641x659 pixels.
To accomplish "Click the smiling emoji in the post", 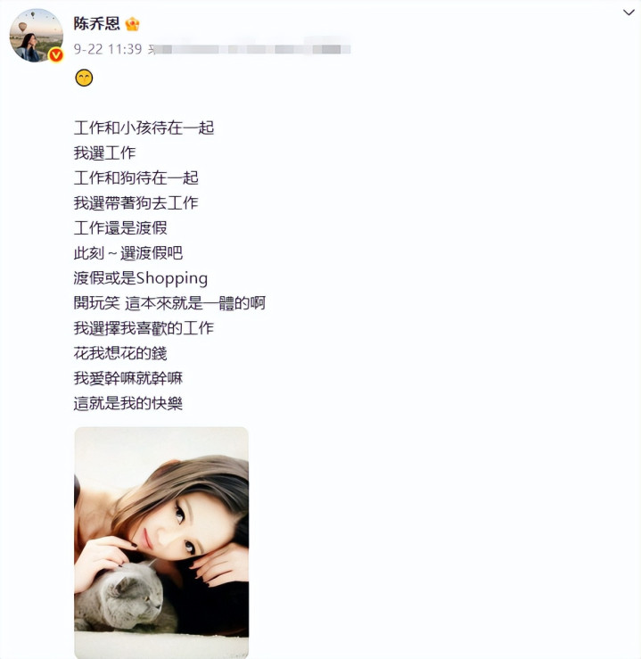I will point(84,78).
